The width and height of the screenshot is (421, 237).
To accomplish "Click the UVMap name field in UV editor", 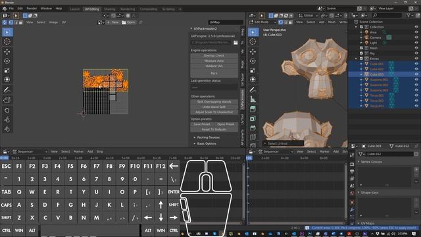I will pos(226,22).
